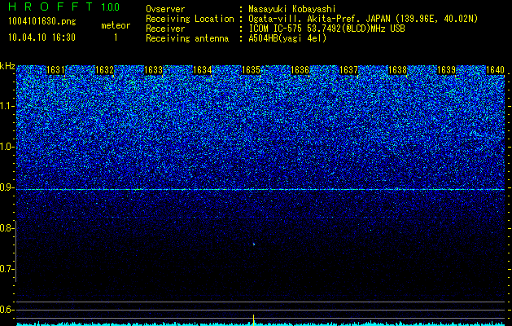This screenshot has height=326, width=512.
Task: Click the bright meteor echo dot near 1635
Action: [254, 244]
